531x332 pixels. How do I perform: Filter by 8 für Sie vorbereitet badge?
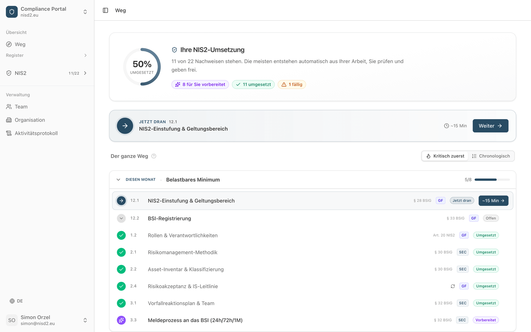200,84
